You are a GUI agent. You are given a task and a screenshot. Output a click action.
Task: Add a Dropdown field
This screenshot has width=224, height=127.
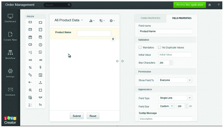pyautogui.click(x=30, y=45)
